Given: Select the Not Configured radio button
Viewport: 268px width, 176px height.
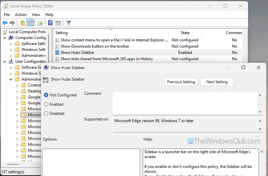Looking at the screenshot, I should pyautogui.click(x=46, y=95).
